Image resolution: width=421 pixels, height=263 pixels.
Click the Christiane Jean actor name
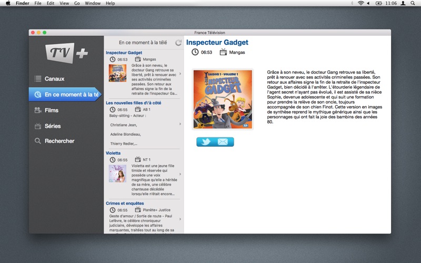pos(124,125)
